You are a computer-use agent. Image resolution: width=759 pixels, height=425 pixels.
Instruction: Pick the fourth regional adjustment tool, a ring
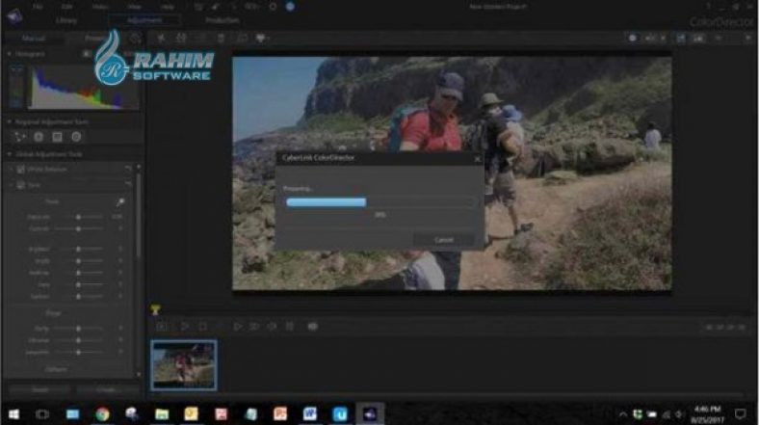(76, 137)
